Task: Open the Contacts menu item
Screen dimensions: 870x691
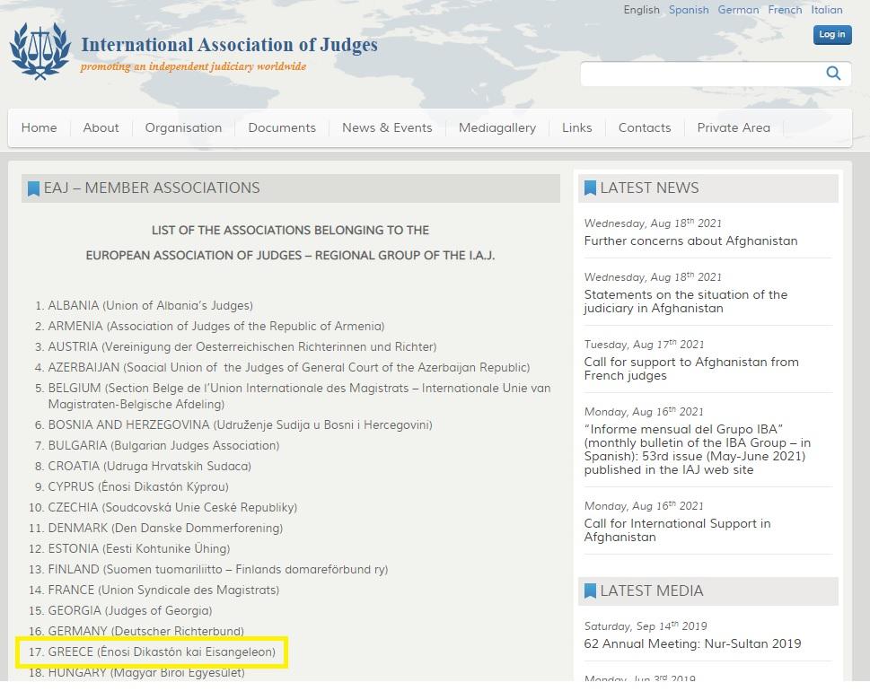Action: click(x=644, y=127)
